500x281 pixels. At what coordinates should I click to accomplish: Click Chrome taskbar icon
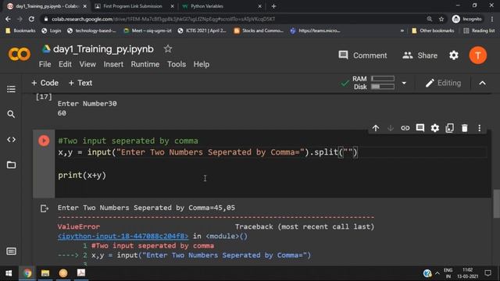pyautogui.click(x=27, y=273)
